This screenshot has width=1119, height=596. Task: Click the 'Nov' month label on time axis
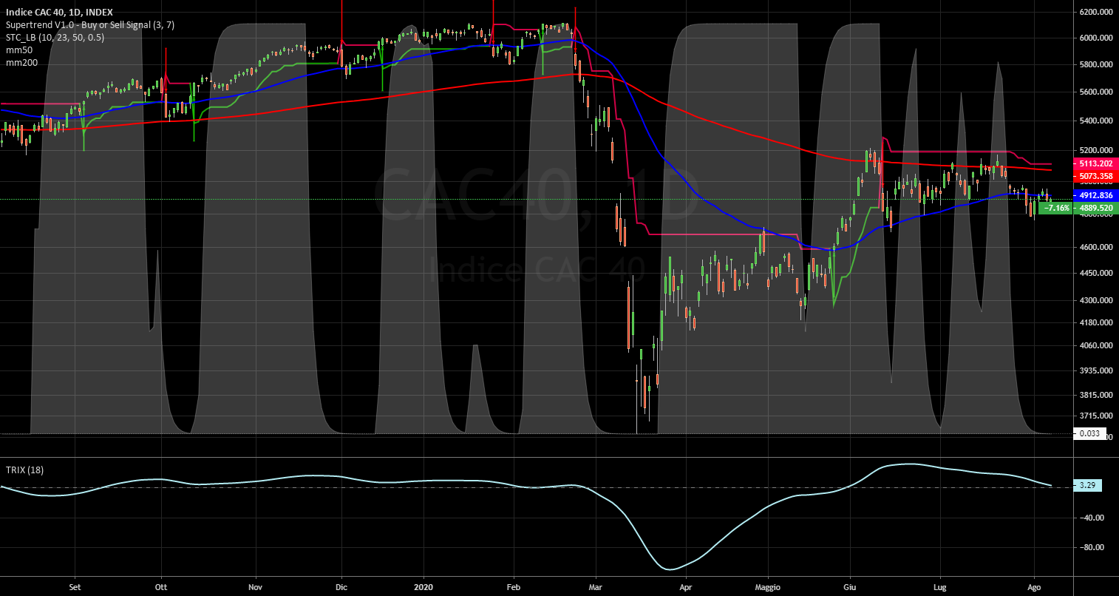[256, 587]
